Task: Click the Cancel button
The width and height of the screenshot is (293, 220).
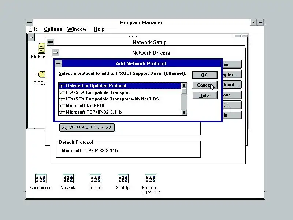Action: point(205,85)
